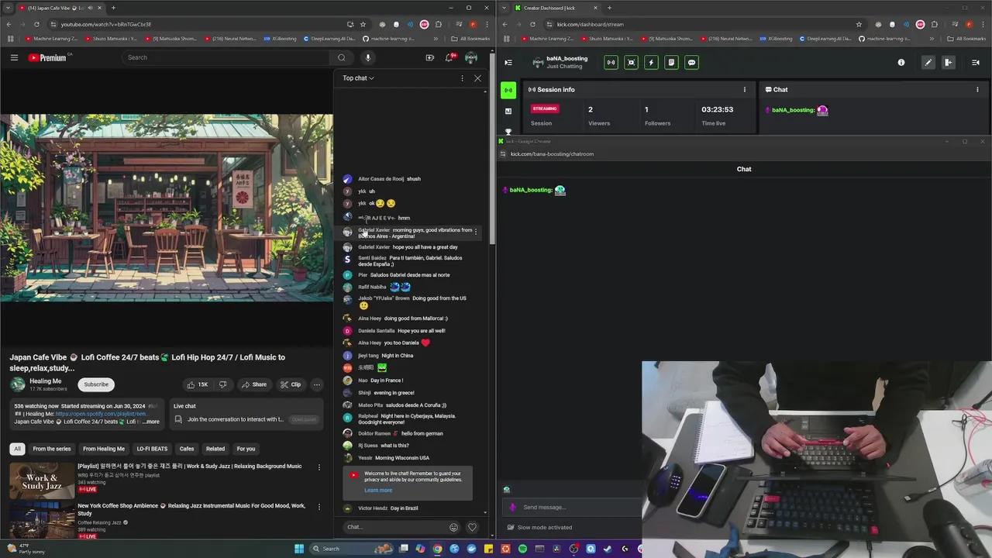Open the Work & Study Jazz thumbnail
992x558 pixels.
click(42, 480)
